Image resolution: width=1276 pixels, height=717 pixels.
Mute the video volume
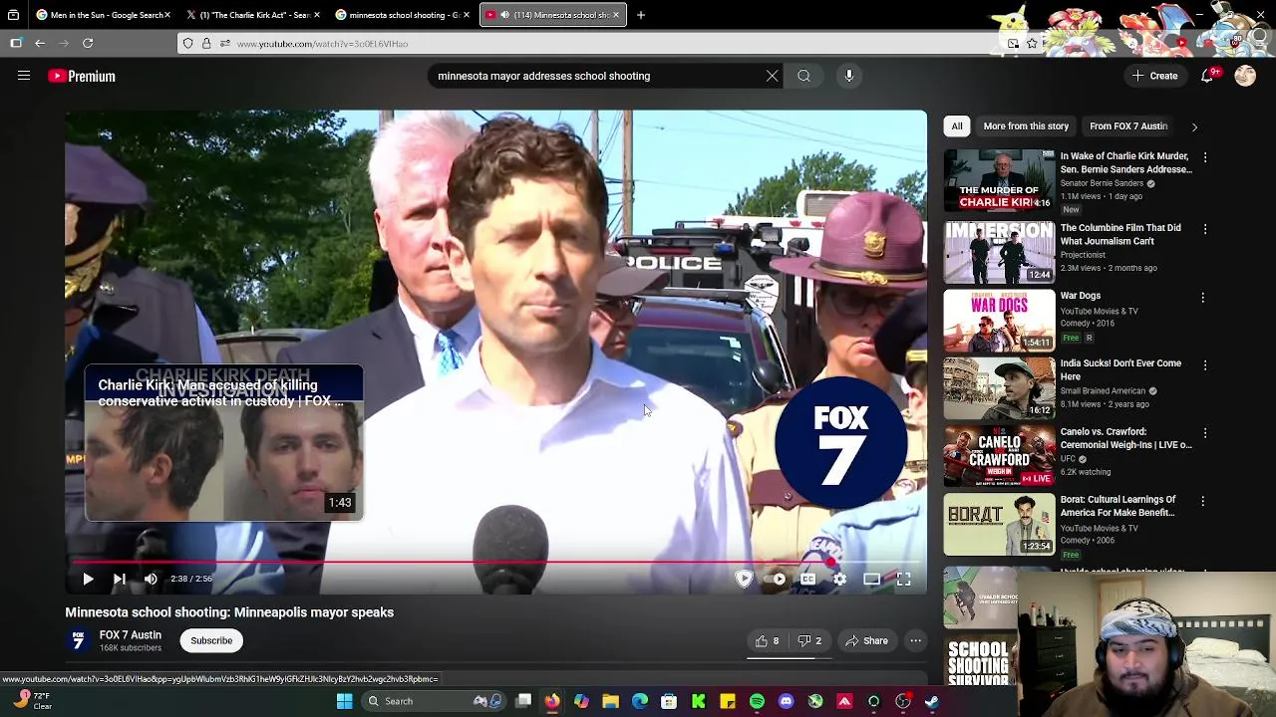pyautogui.click(x=151, y=579)
